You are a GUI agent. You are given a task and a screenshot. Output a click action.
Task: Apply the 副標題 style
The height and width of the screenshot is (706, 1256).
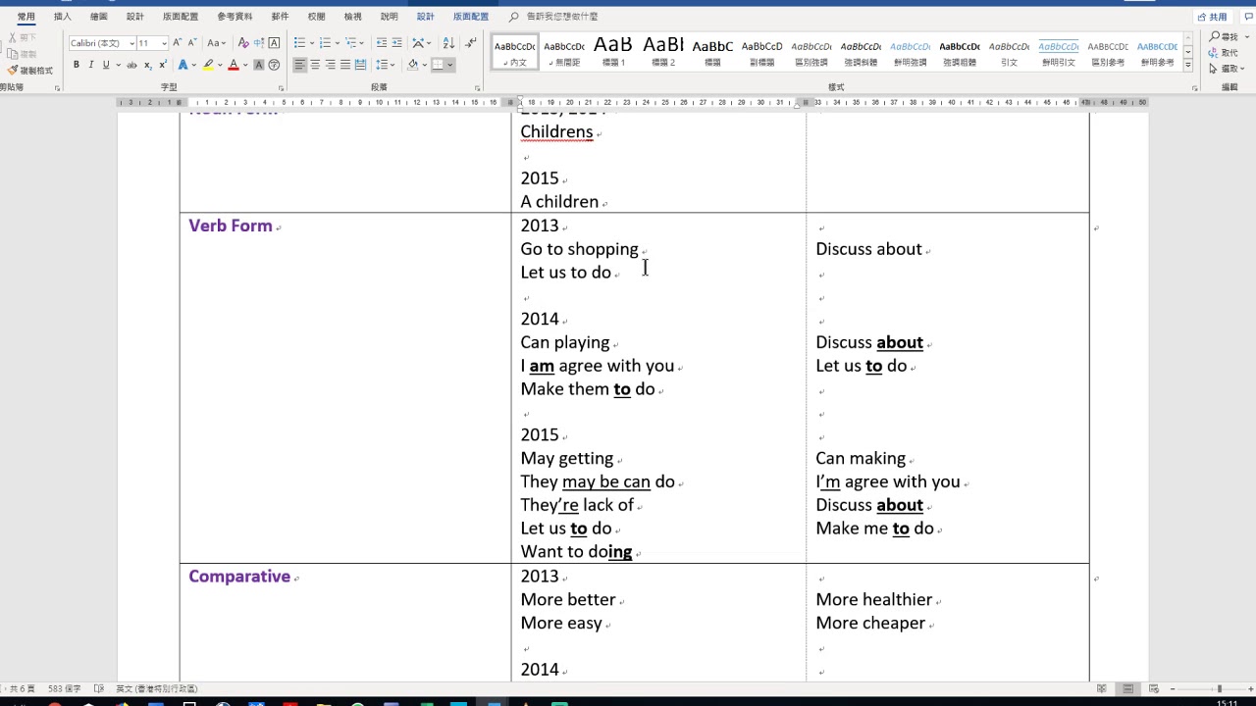pyautogui.click(x=761, y=52)
